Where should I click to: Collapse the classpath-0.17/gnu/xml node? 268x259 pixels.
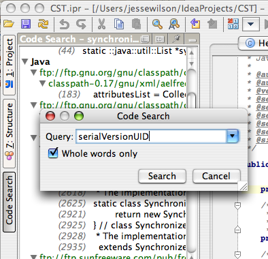42,83
